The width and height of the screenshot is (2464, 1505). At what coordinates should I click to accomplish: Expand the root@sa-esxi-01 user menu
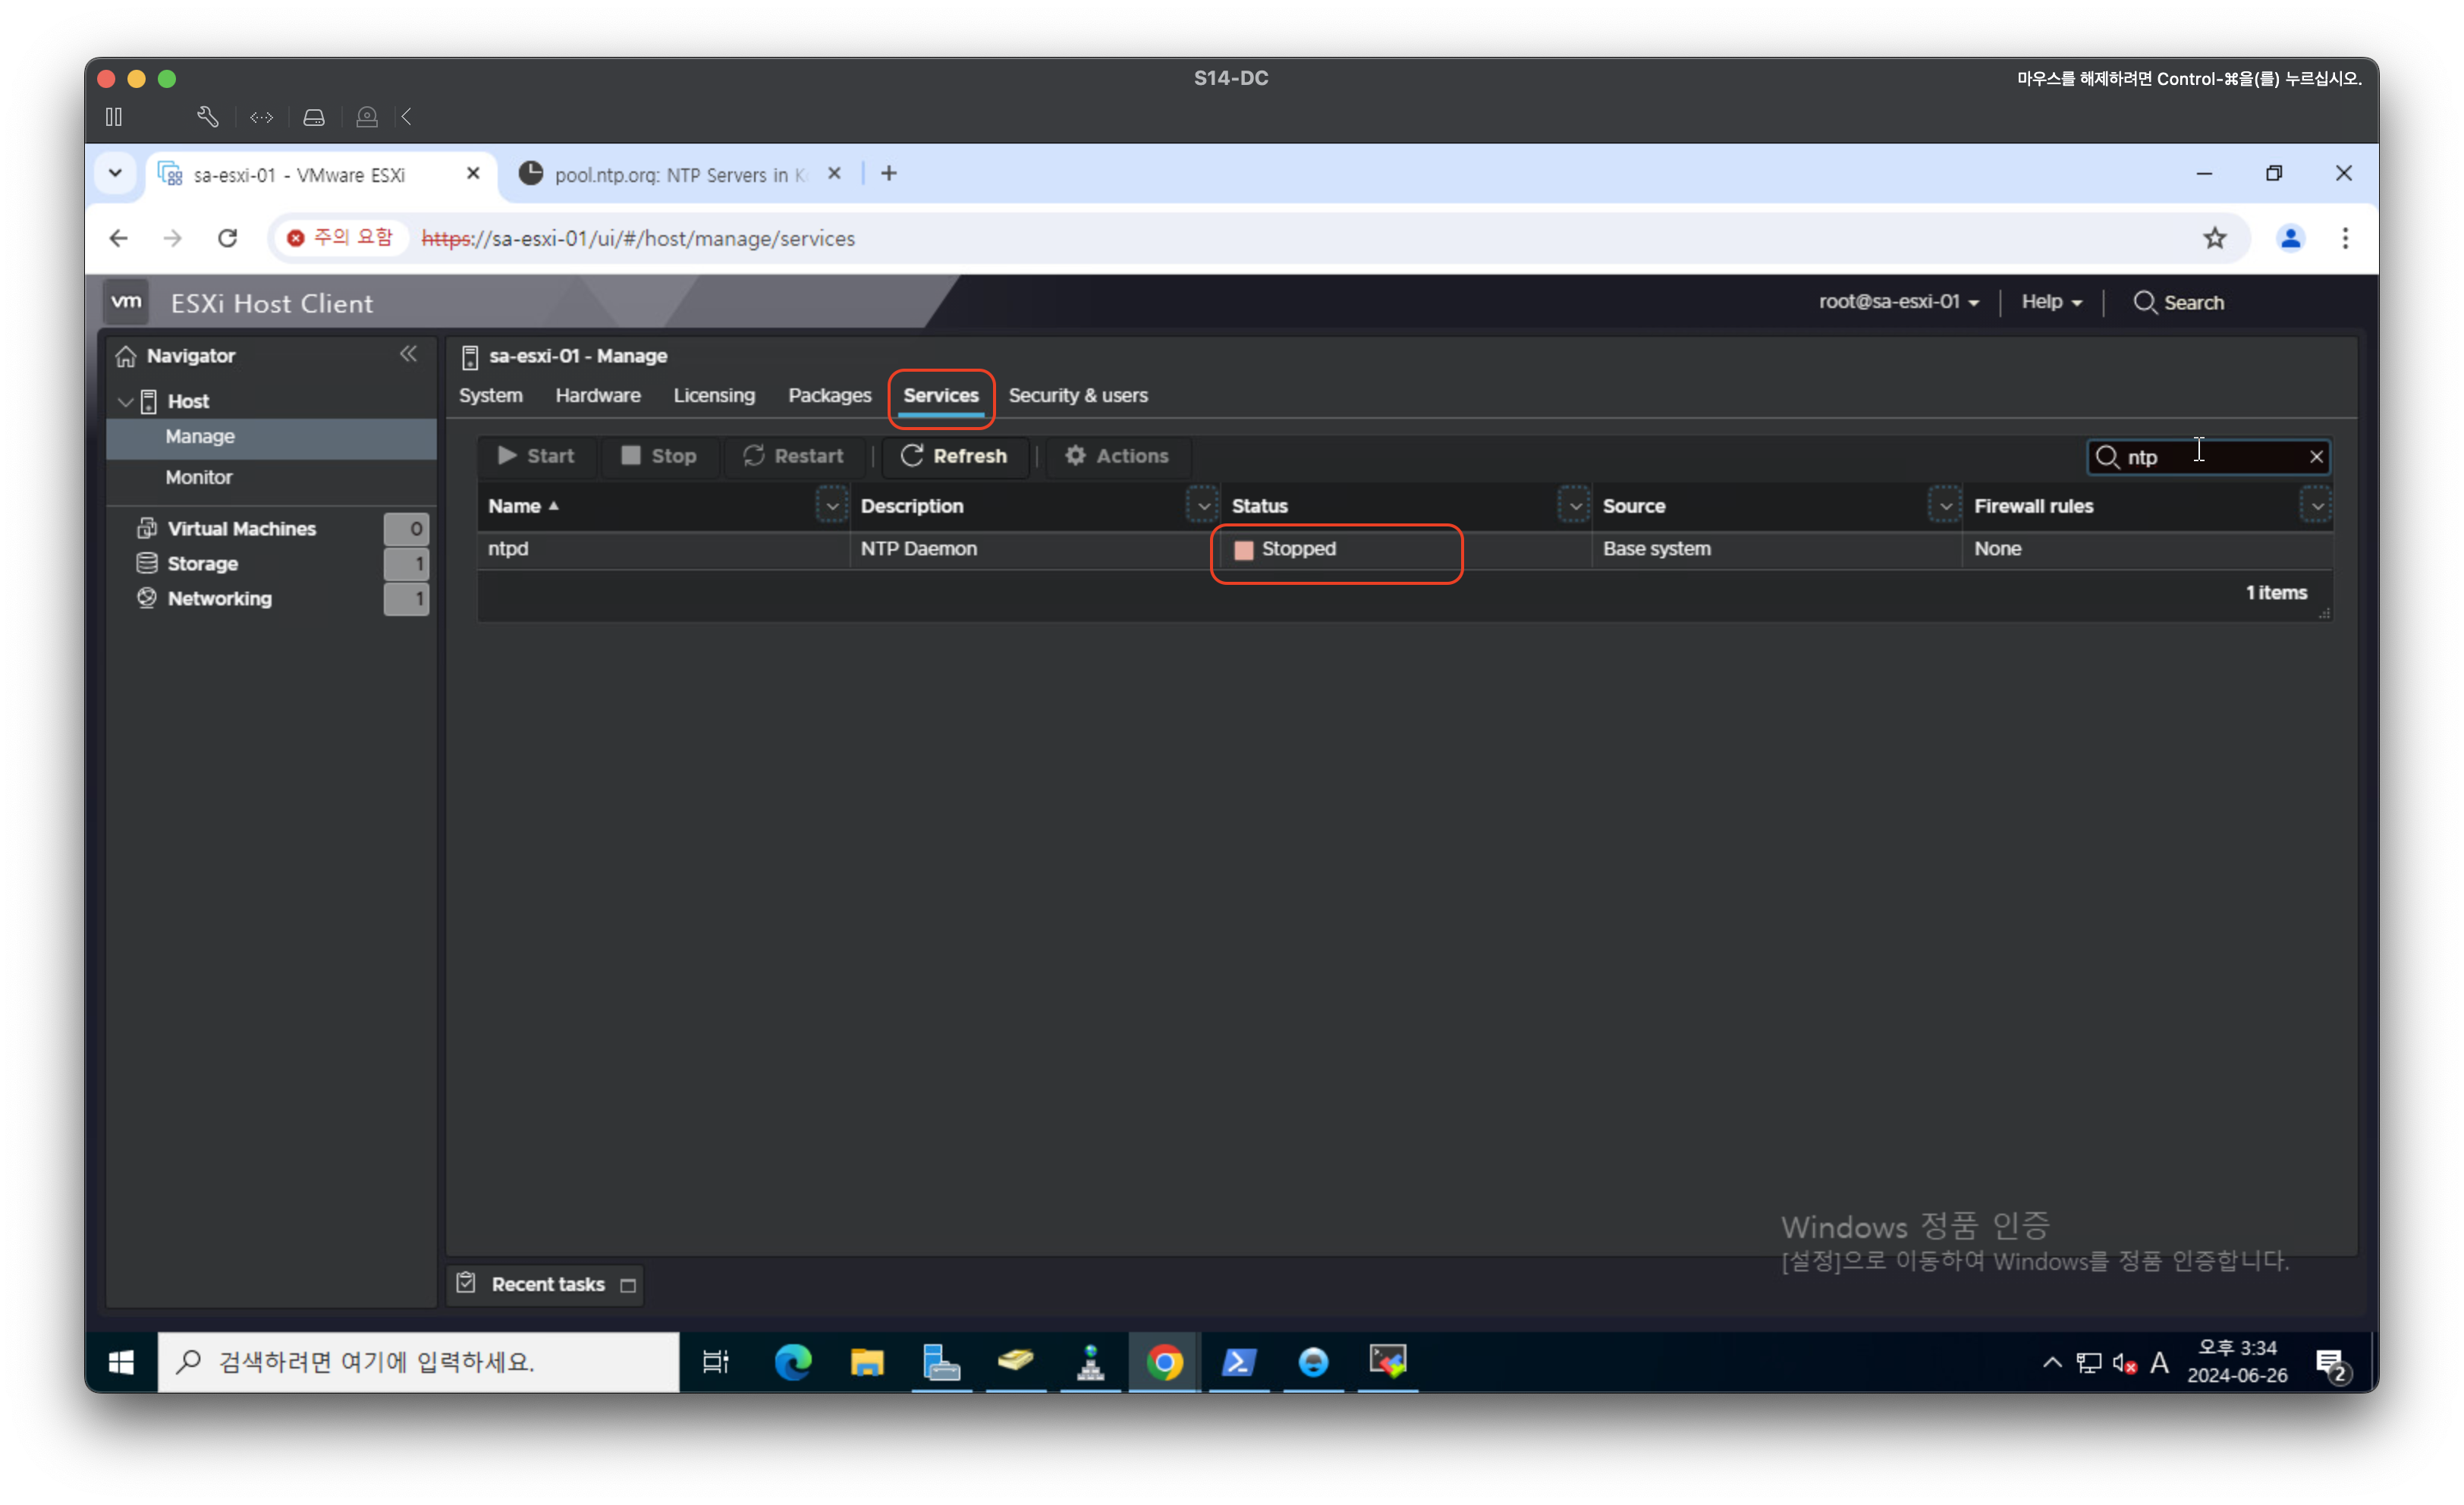pos(1898,302)
